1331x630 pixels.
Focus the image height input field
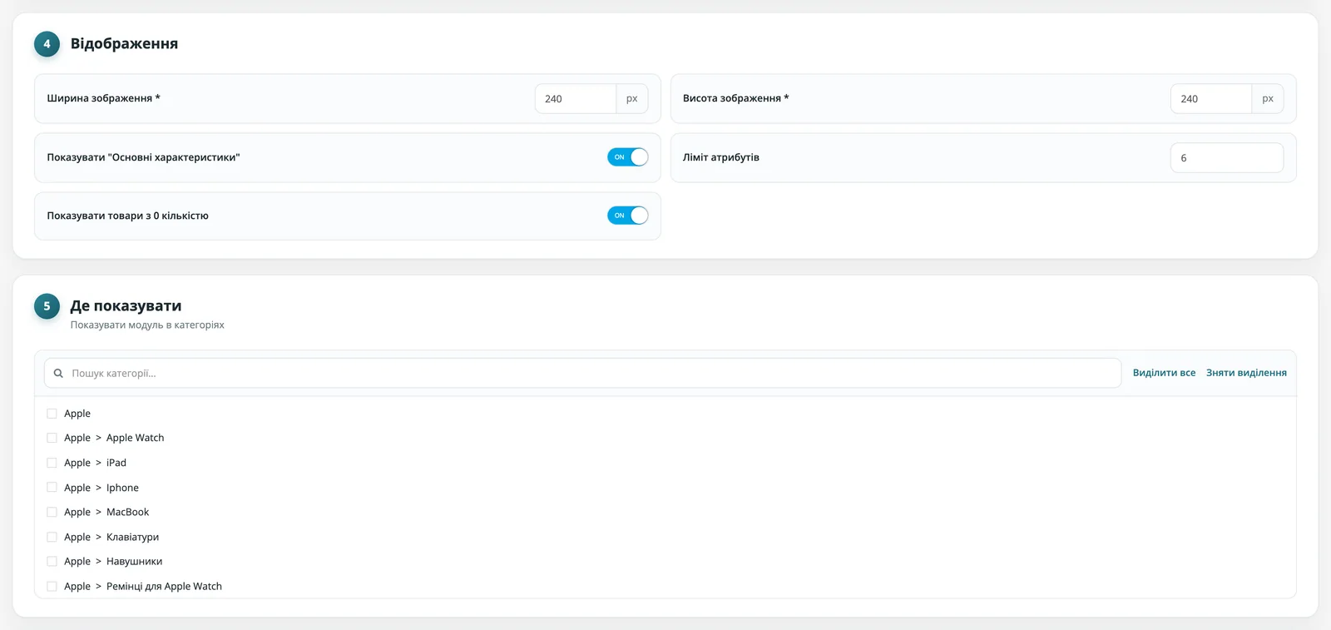1211,98
